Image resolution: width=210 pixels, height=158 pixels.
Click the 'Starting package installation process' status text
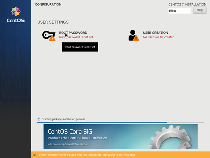(x=64, y=119)
